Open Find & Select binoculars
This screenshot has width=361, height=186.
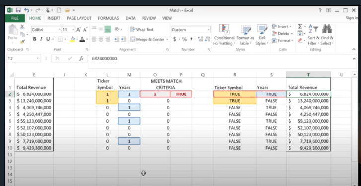pyautogui.click(x=327, y=35)
